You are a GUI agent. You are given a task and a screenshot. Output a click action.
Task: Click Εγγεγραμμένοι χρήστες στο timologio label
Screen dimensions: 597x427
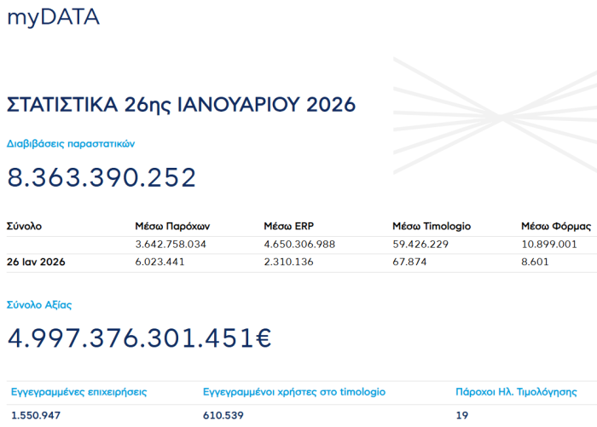[x=294, y=392]
